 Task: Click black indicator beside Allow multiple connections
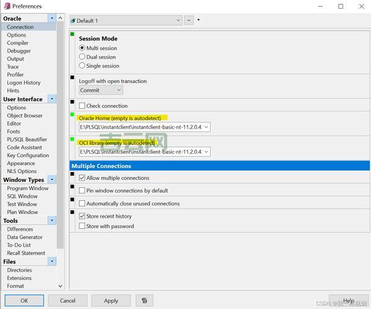[x=72, y=174]
